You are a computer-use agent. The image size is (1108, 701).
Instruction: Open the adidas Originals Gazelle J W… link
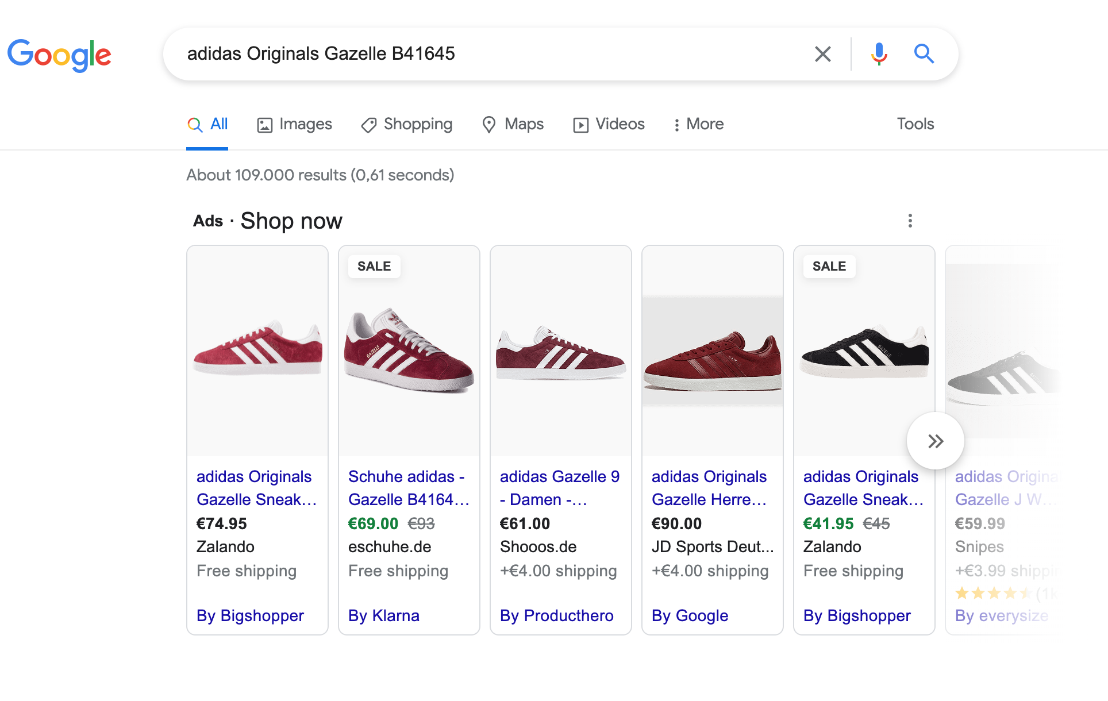1006,488
